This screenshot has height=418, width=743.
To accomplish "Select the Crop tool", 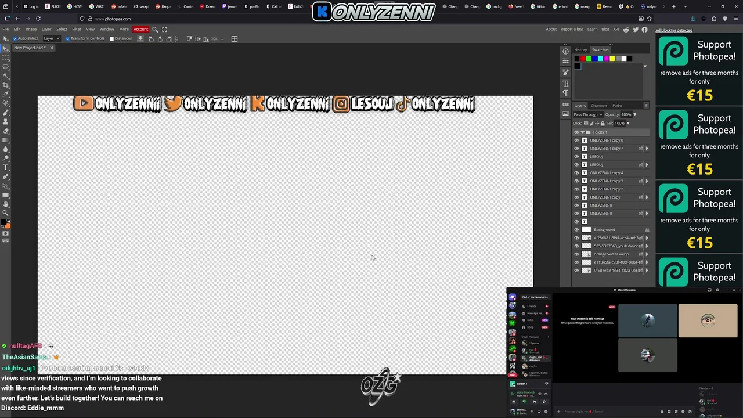I will pos(6,85).
